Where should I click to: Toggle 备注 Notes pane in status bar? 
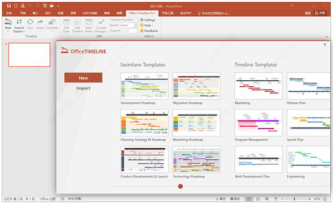point(221,199)
